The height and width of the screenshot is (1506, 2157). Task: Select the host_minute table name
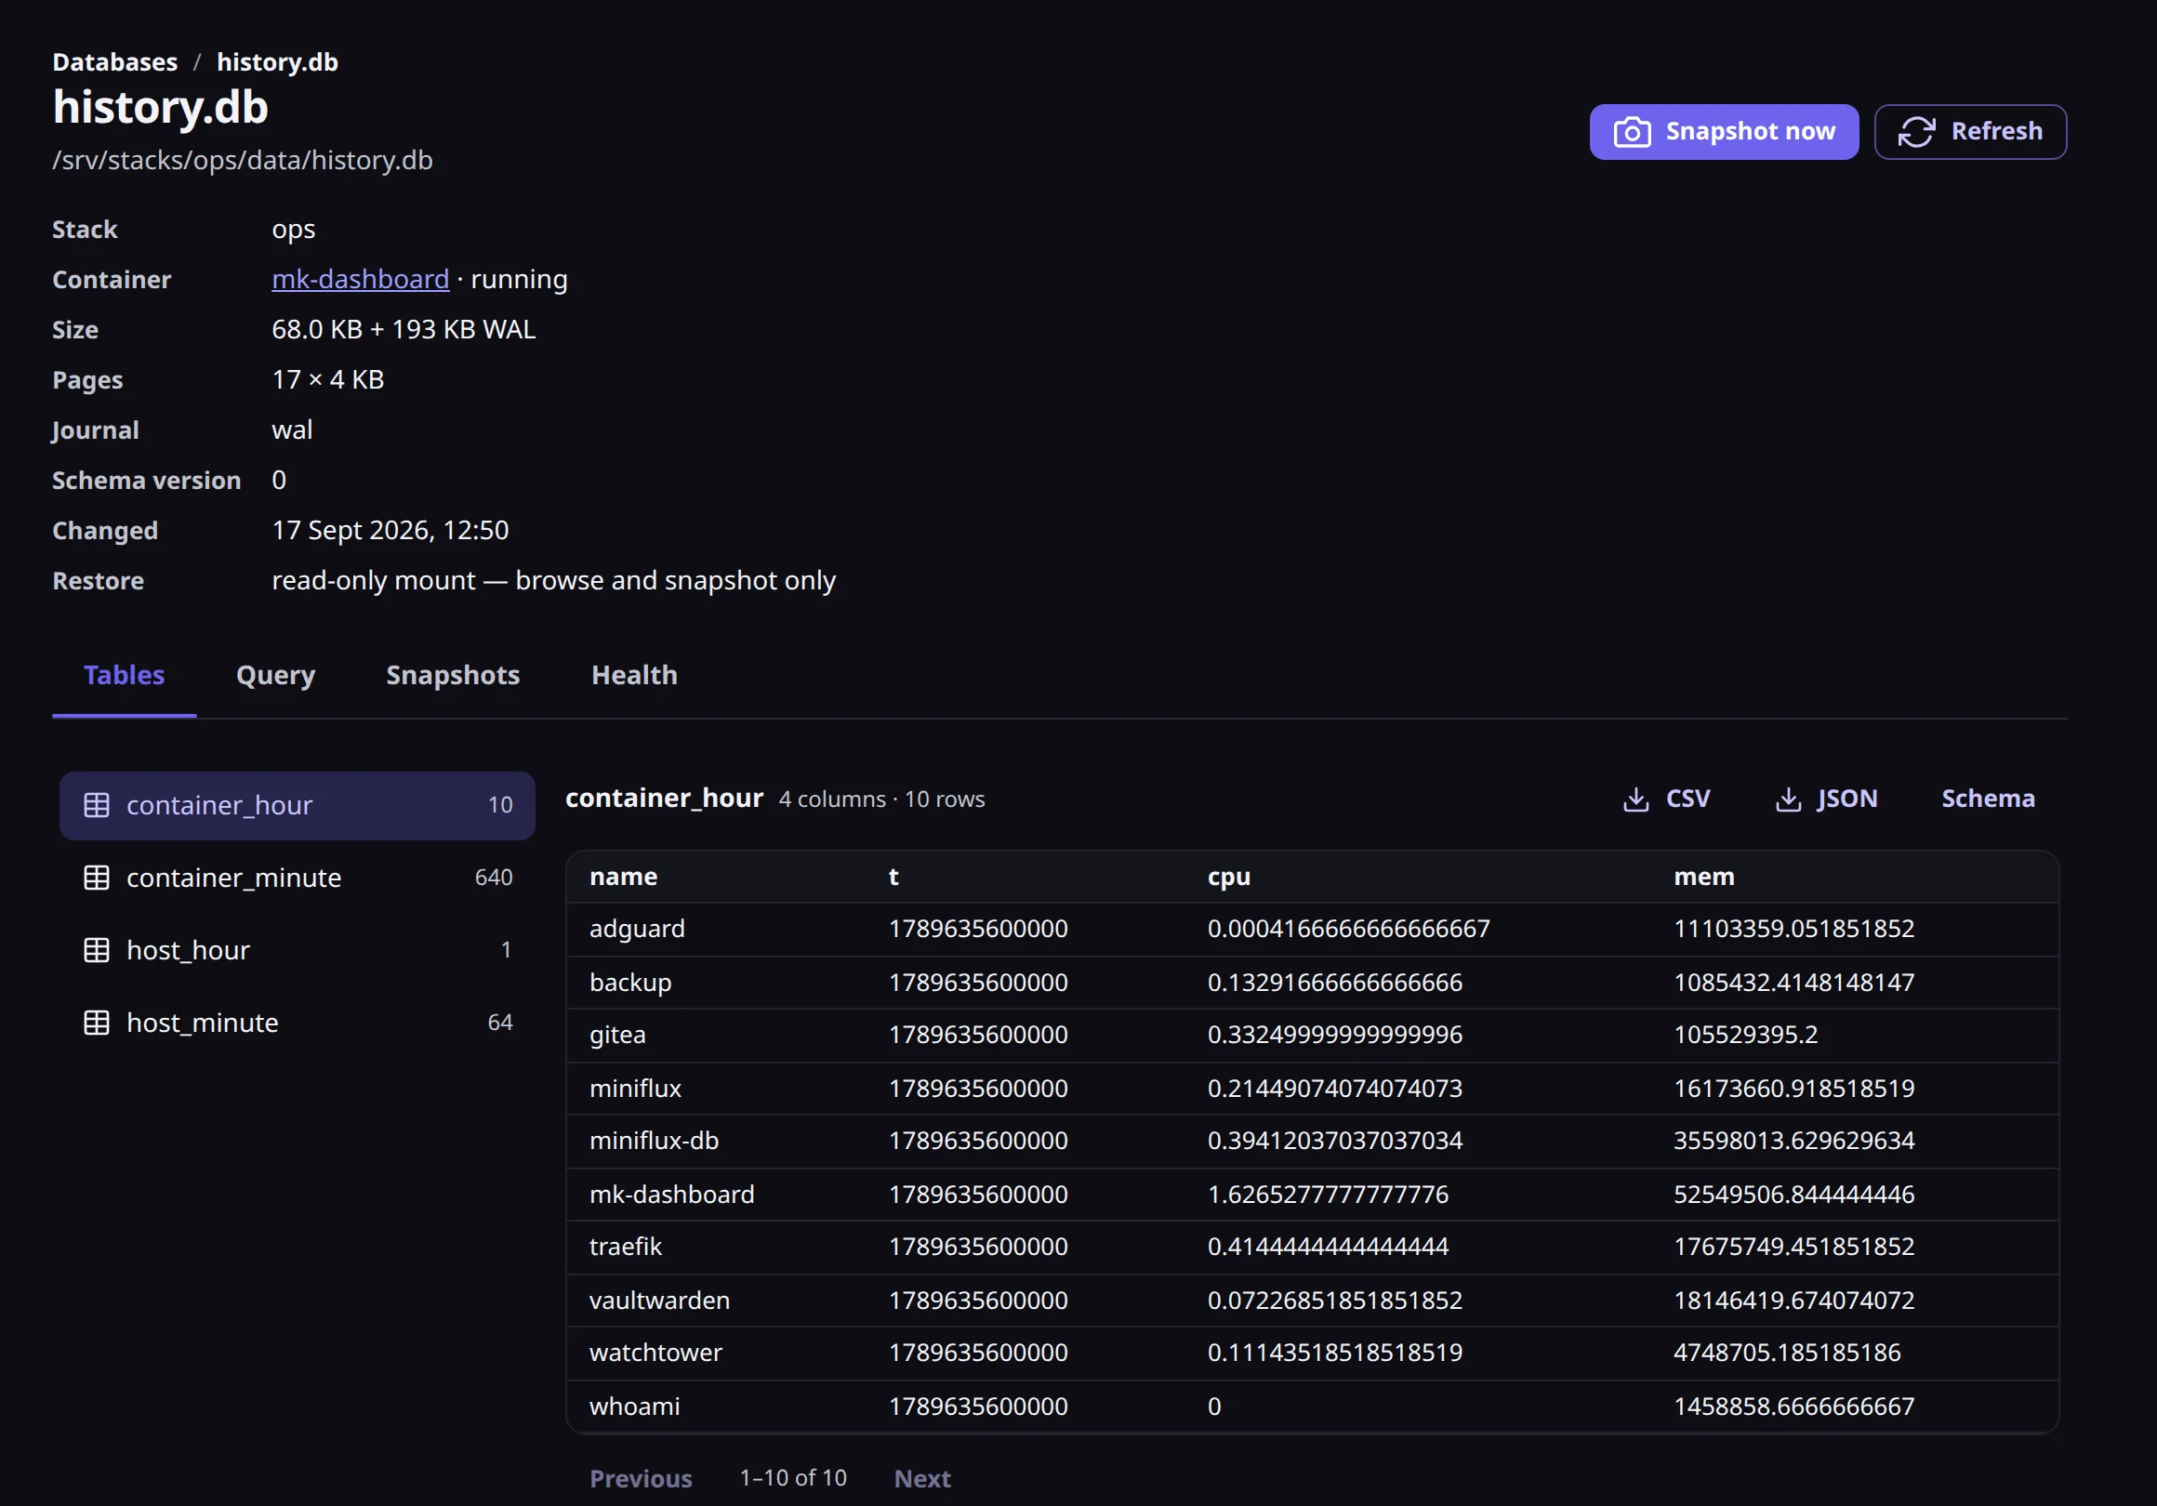[x=202, y=1023]
